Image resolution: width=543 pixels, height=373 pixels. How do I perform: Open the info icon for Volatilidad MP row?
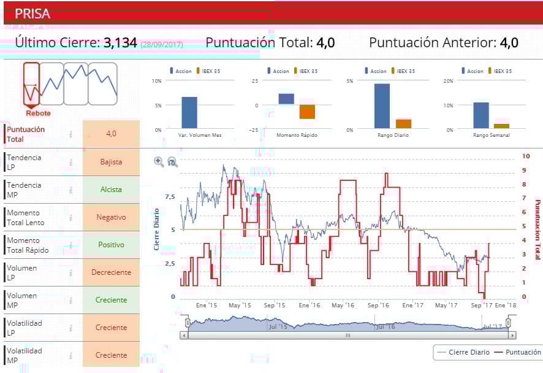point(70,355)
